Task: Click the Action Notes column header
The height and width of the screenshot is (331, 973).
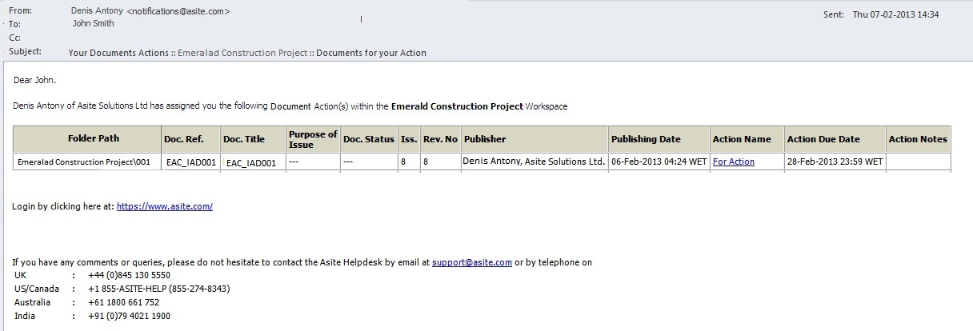Action: 918,139
